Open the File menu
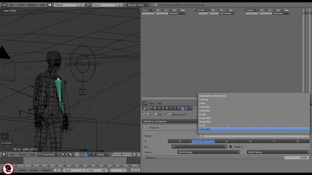The height and width of the screenshot is (175, 312). click(12, 5)
